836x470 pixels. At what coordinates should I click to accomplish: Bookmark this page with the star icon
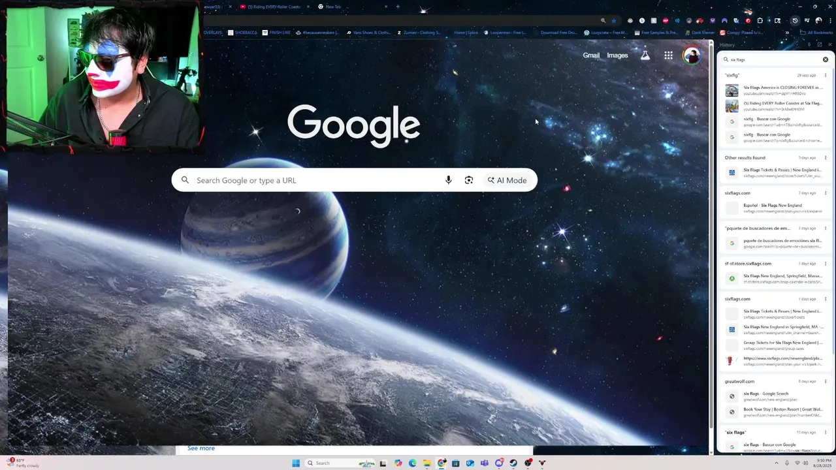[613, 20]
